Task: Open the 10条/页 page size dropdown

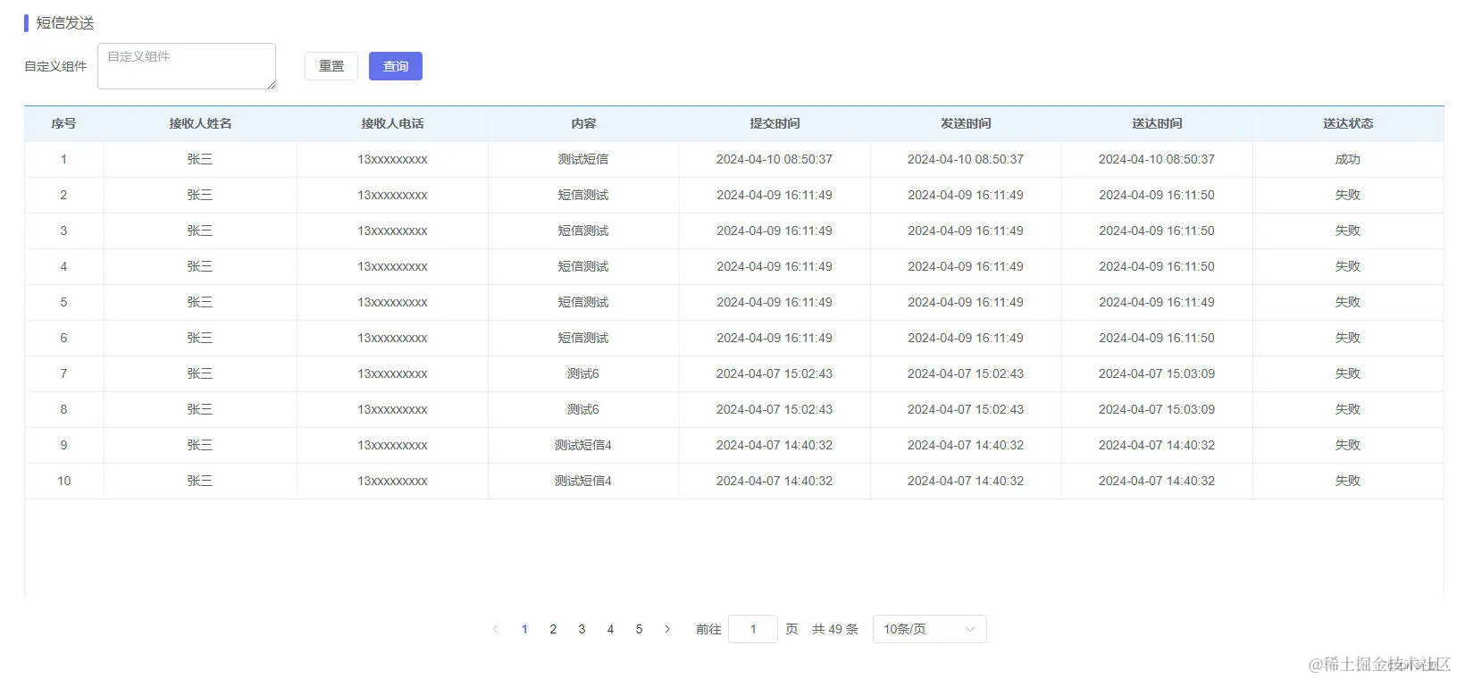Action: coord(929,629)
